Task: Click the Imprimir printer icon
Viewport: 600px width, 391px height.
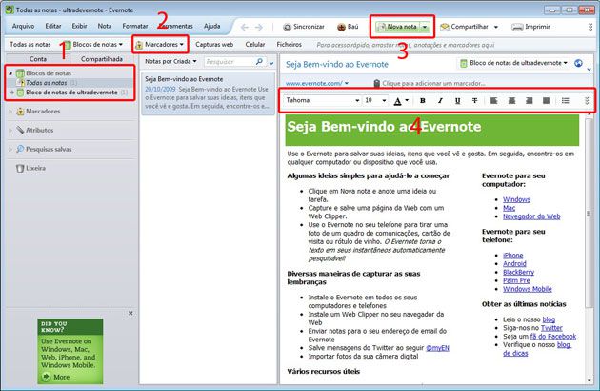Action: pyautogui.click(x=517, y=27)
